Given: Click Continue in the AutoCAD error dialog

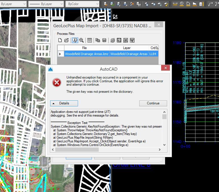Looking at the screenshot, I should 153,103.
